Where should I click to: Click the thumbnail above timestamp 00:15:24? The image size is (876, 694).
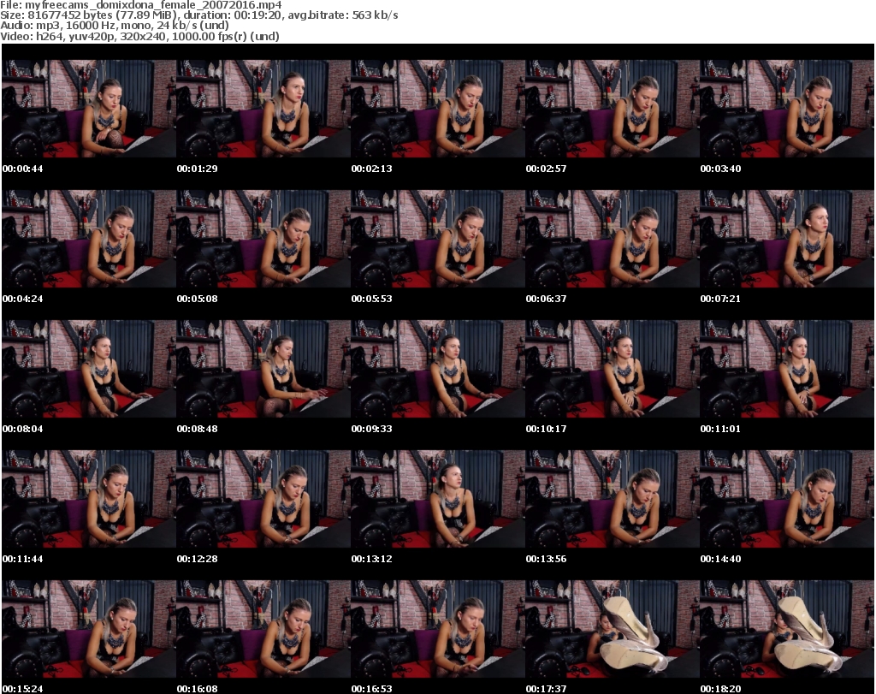[x=89, y=630]
